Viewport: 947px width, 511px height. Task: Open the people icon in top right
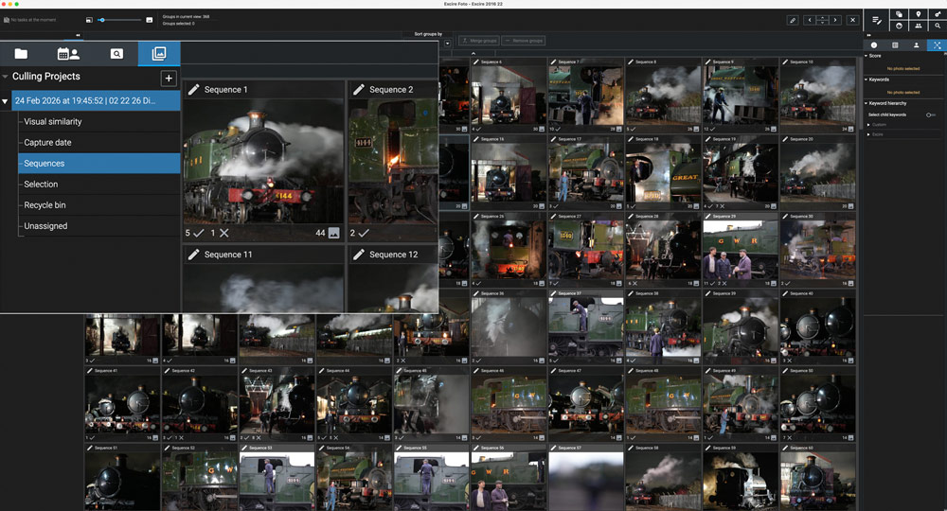click(x=918, y=26)
